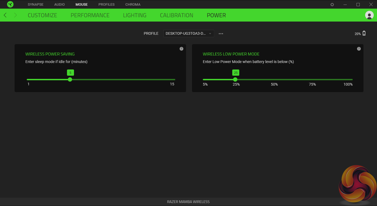Open the Chroma tab
377x206 pixels.
click(133, 5)
